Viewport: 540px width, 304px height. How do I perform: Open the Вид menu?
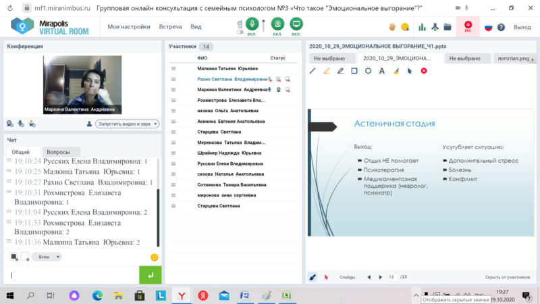pos(196,26)
